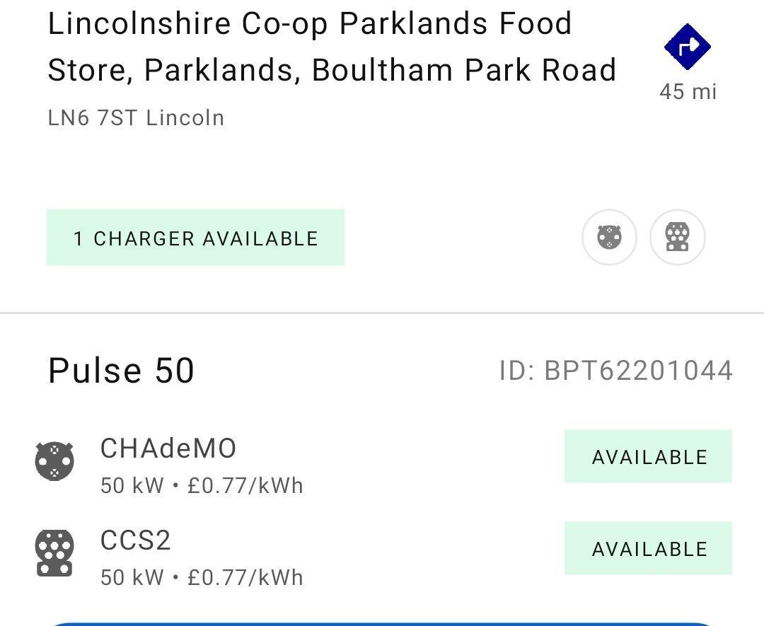Image resolution: width=764 pixels, height=626 pixels.
Task: Toggle the CHAdeMO AVAILABLE status badge
Action: 648,457
